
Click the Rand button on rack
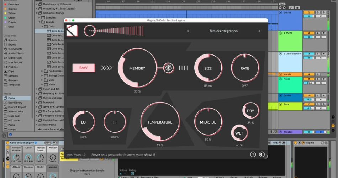click(x=48, y=143)
